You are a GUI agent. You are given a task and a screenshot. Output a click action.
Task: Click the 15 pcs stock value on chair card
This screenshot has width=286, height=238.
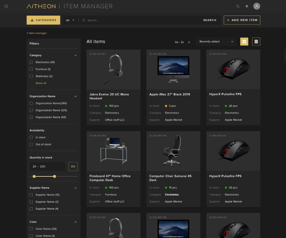pyautogui.click(x=173, y=187)
